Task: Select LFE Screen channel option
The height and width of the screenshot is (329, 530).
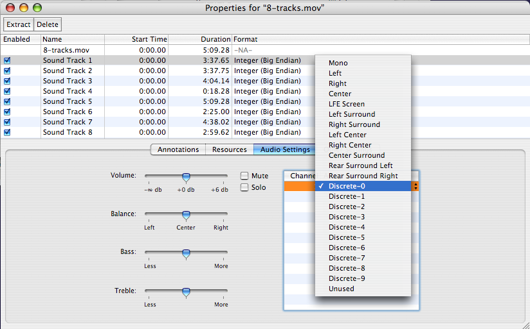Action: point(347,104)
